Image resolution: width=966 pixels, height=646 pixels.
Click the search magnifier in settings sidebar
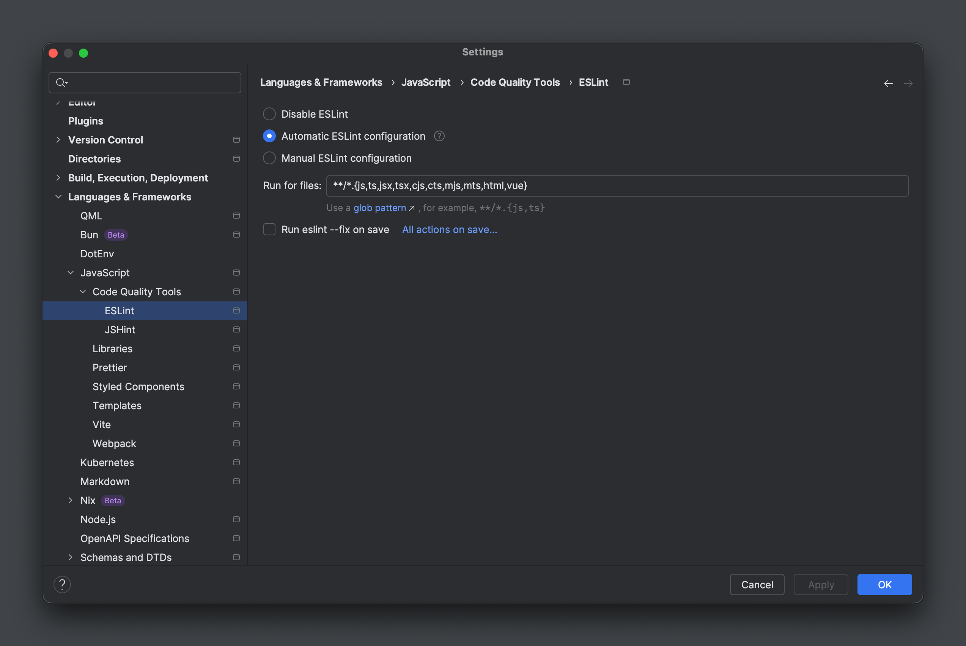tap(61, 83)
